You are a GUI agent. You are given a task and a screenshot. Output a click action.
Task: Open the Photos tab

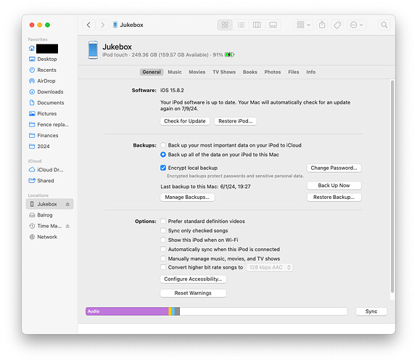tap(273, 72)
